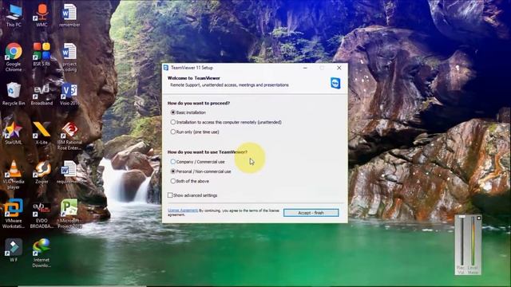
Task: Launch VMware Workstation shortcut
Action: point(14,214)
